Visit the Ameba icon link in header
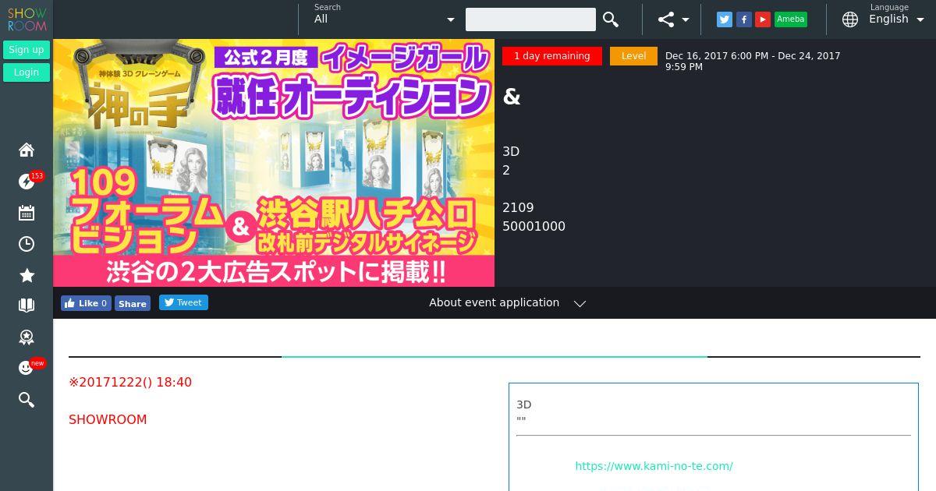936x491 pixels. coord(791,19)
